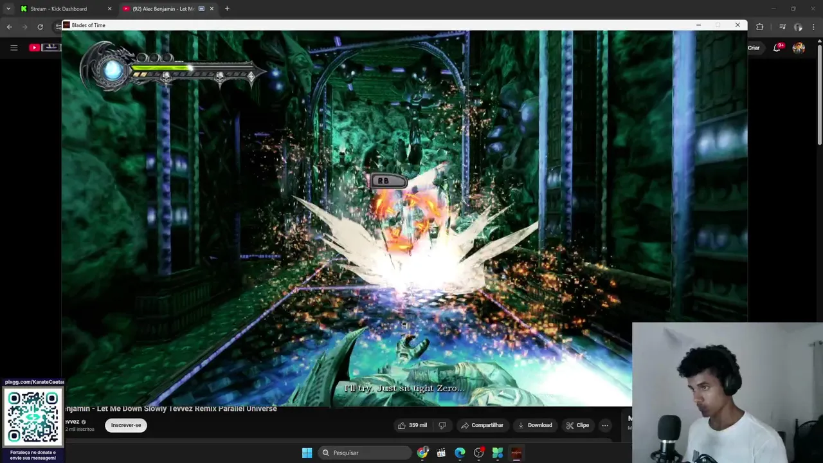Click the YouTube Criar button

[754, 48]
